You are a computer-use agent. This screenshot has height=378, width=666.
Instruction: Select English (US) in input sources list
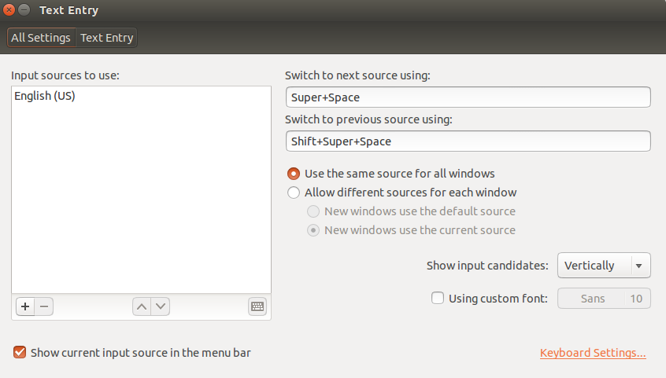coord(45,96)
